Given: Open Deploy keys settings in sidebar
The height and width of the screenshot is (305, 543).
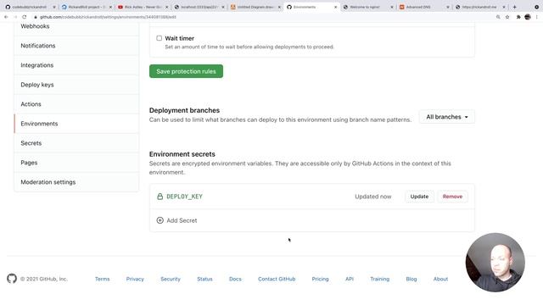Looking at the screenshot, I should coord(76,85).
